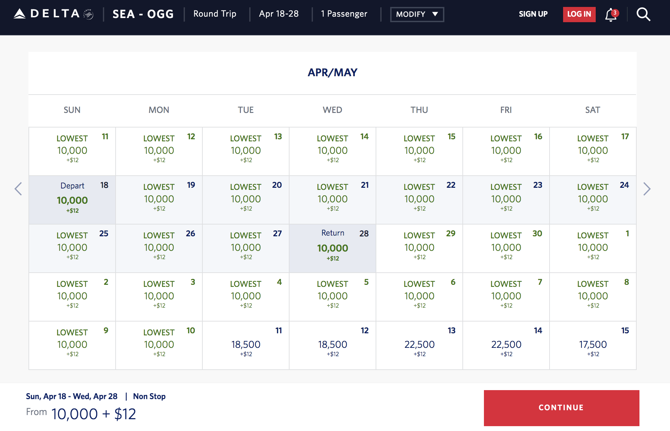Click the SIGN UP link

click(533, 14)
